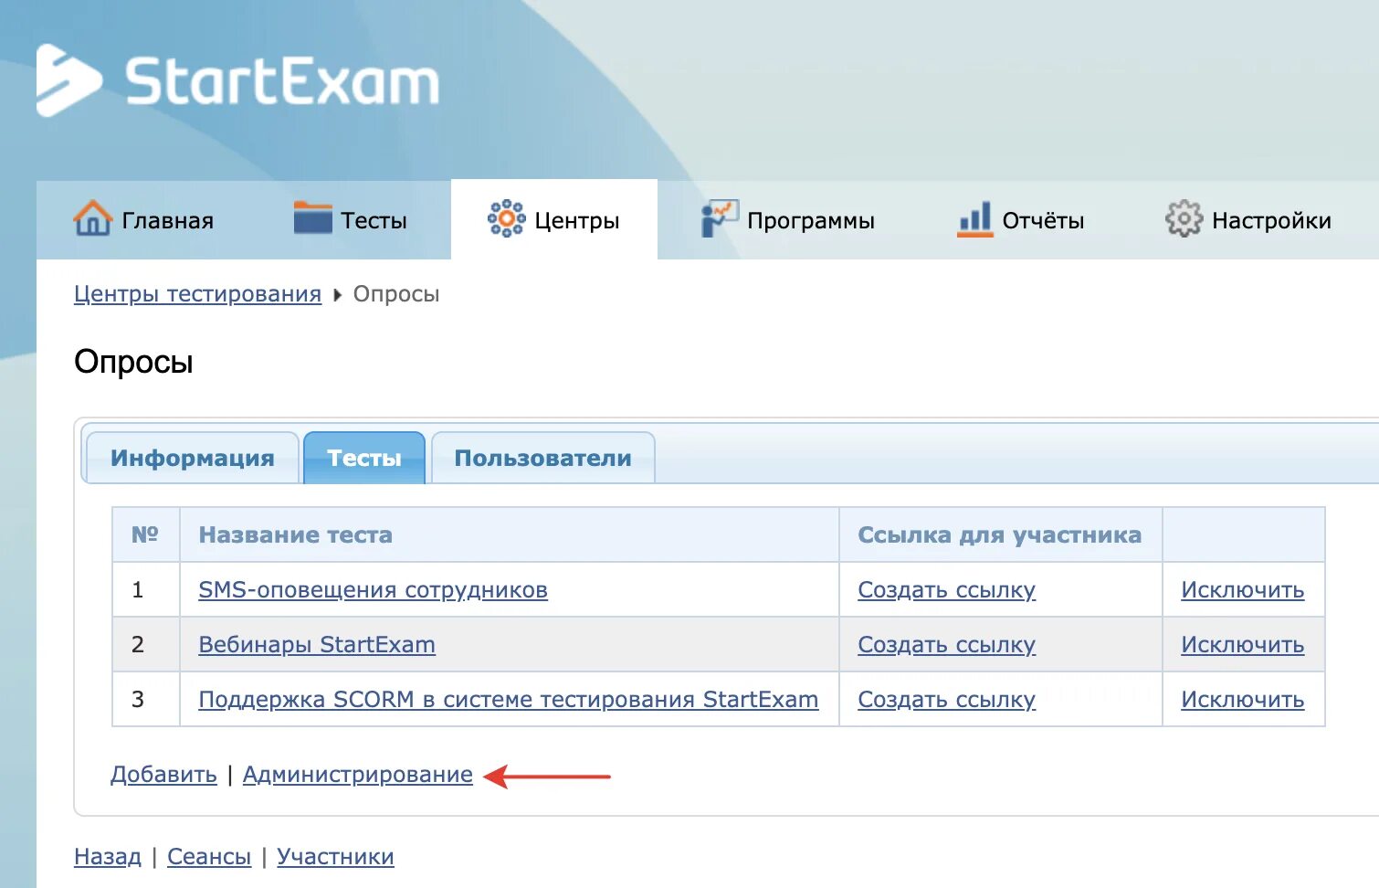Image resolution: width=1379 pixels, height=888 pixels.
Task: Select the Центры navigation tab
Action: (x=553, y=219)
